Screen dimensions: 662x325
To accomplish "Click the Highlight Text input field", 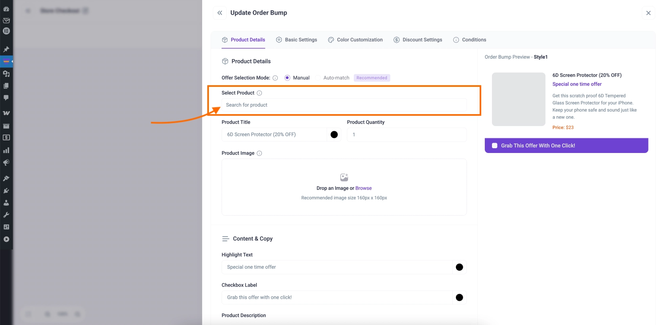I will [337, 267].
